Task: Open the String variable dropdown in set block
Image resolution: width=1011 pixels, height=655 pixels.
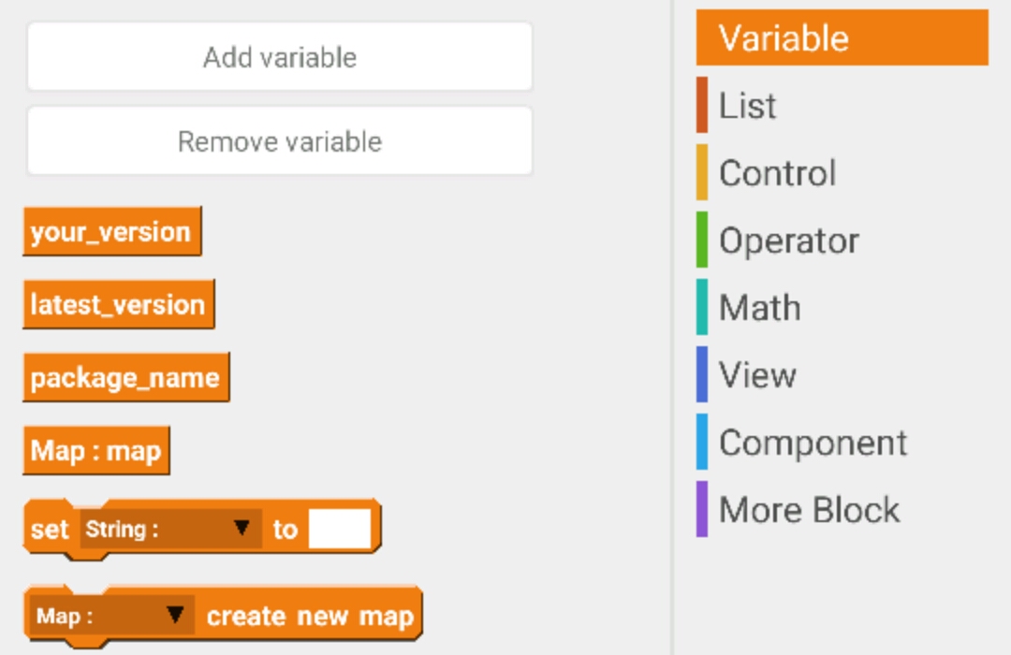Action: pyautogui.click(x=168, y=530)
